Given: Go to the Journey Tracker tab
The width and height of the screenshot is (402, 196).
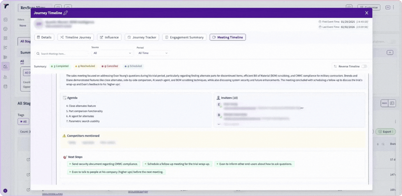Looking at the screenshot, I should (x=142, y=37).
